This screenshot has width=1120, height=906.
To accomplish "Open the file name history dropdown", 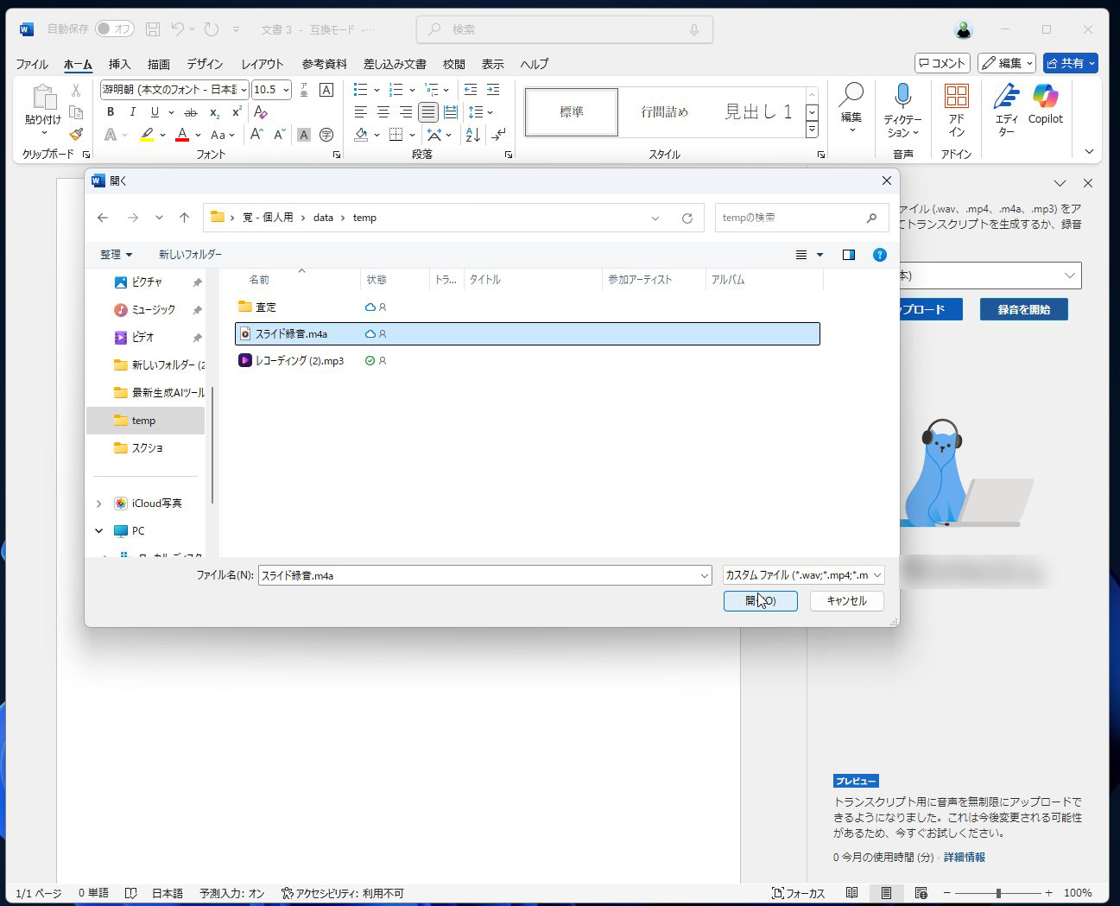I will 705,575.
